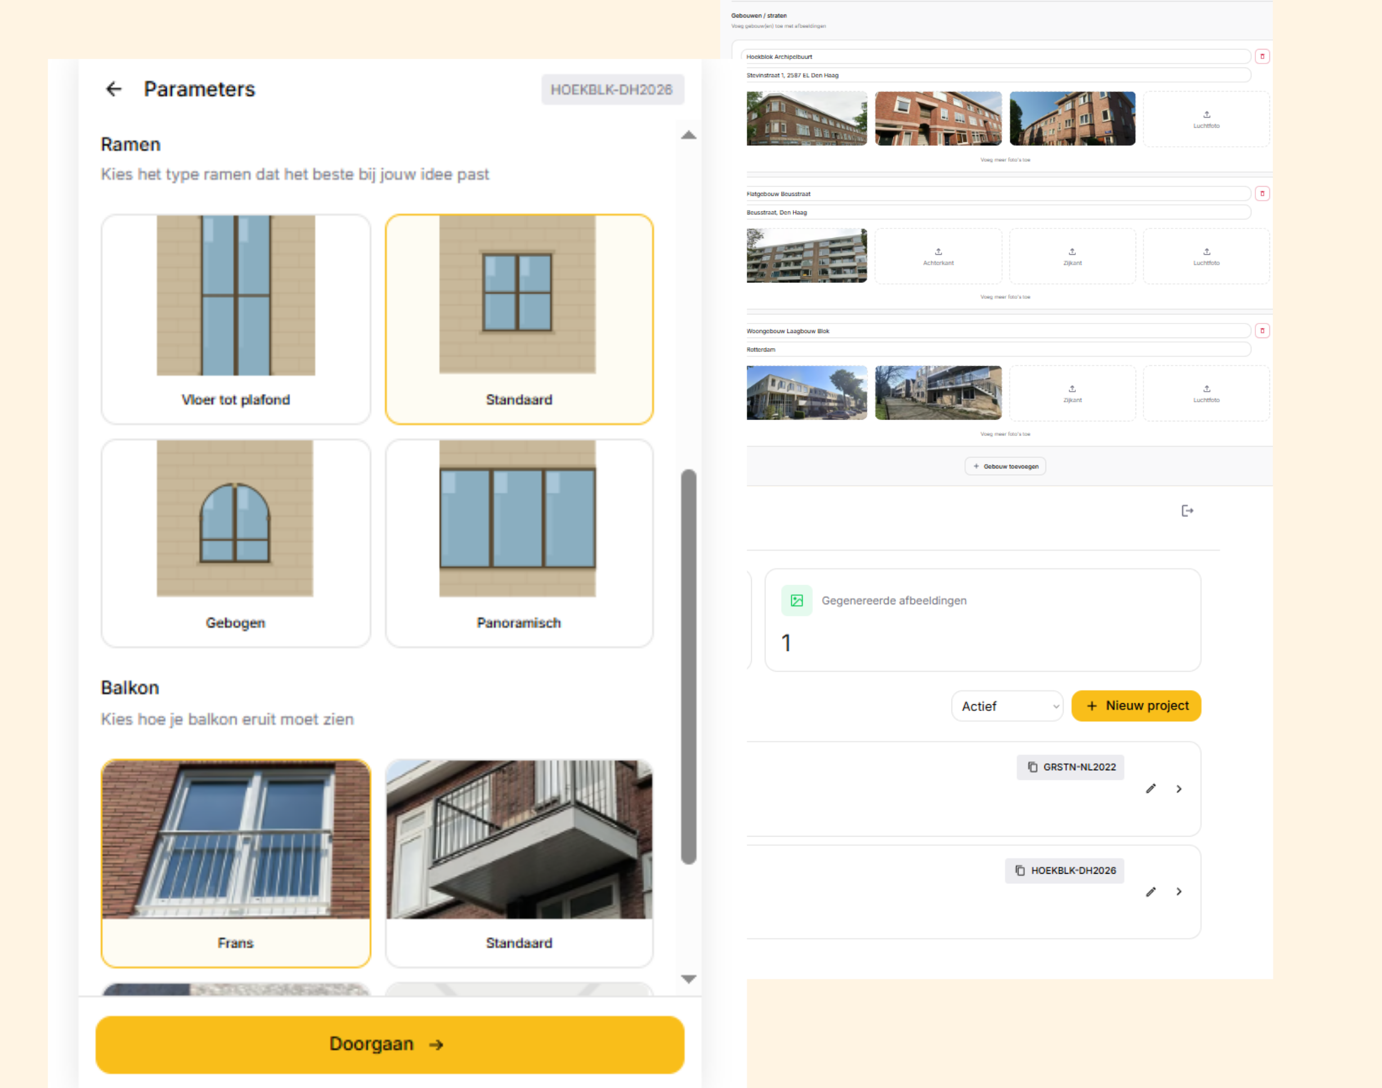This screenshot has height=1088, width=1382.
Task: Select the Gebogen window type
Action: (236, 543)
